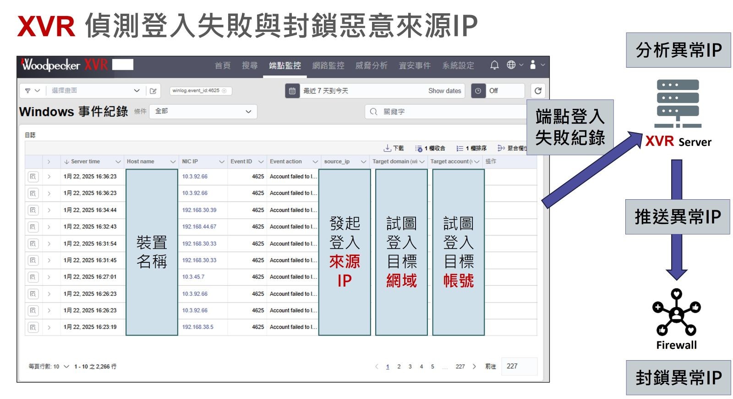Open detail icon for the 16:31:45 row
The width and height of the screenshot is (733, 399).
(x=33, y=260)
